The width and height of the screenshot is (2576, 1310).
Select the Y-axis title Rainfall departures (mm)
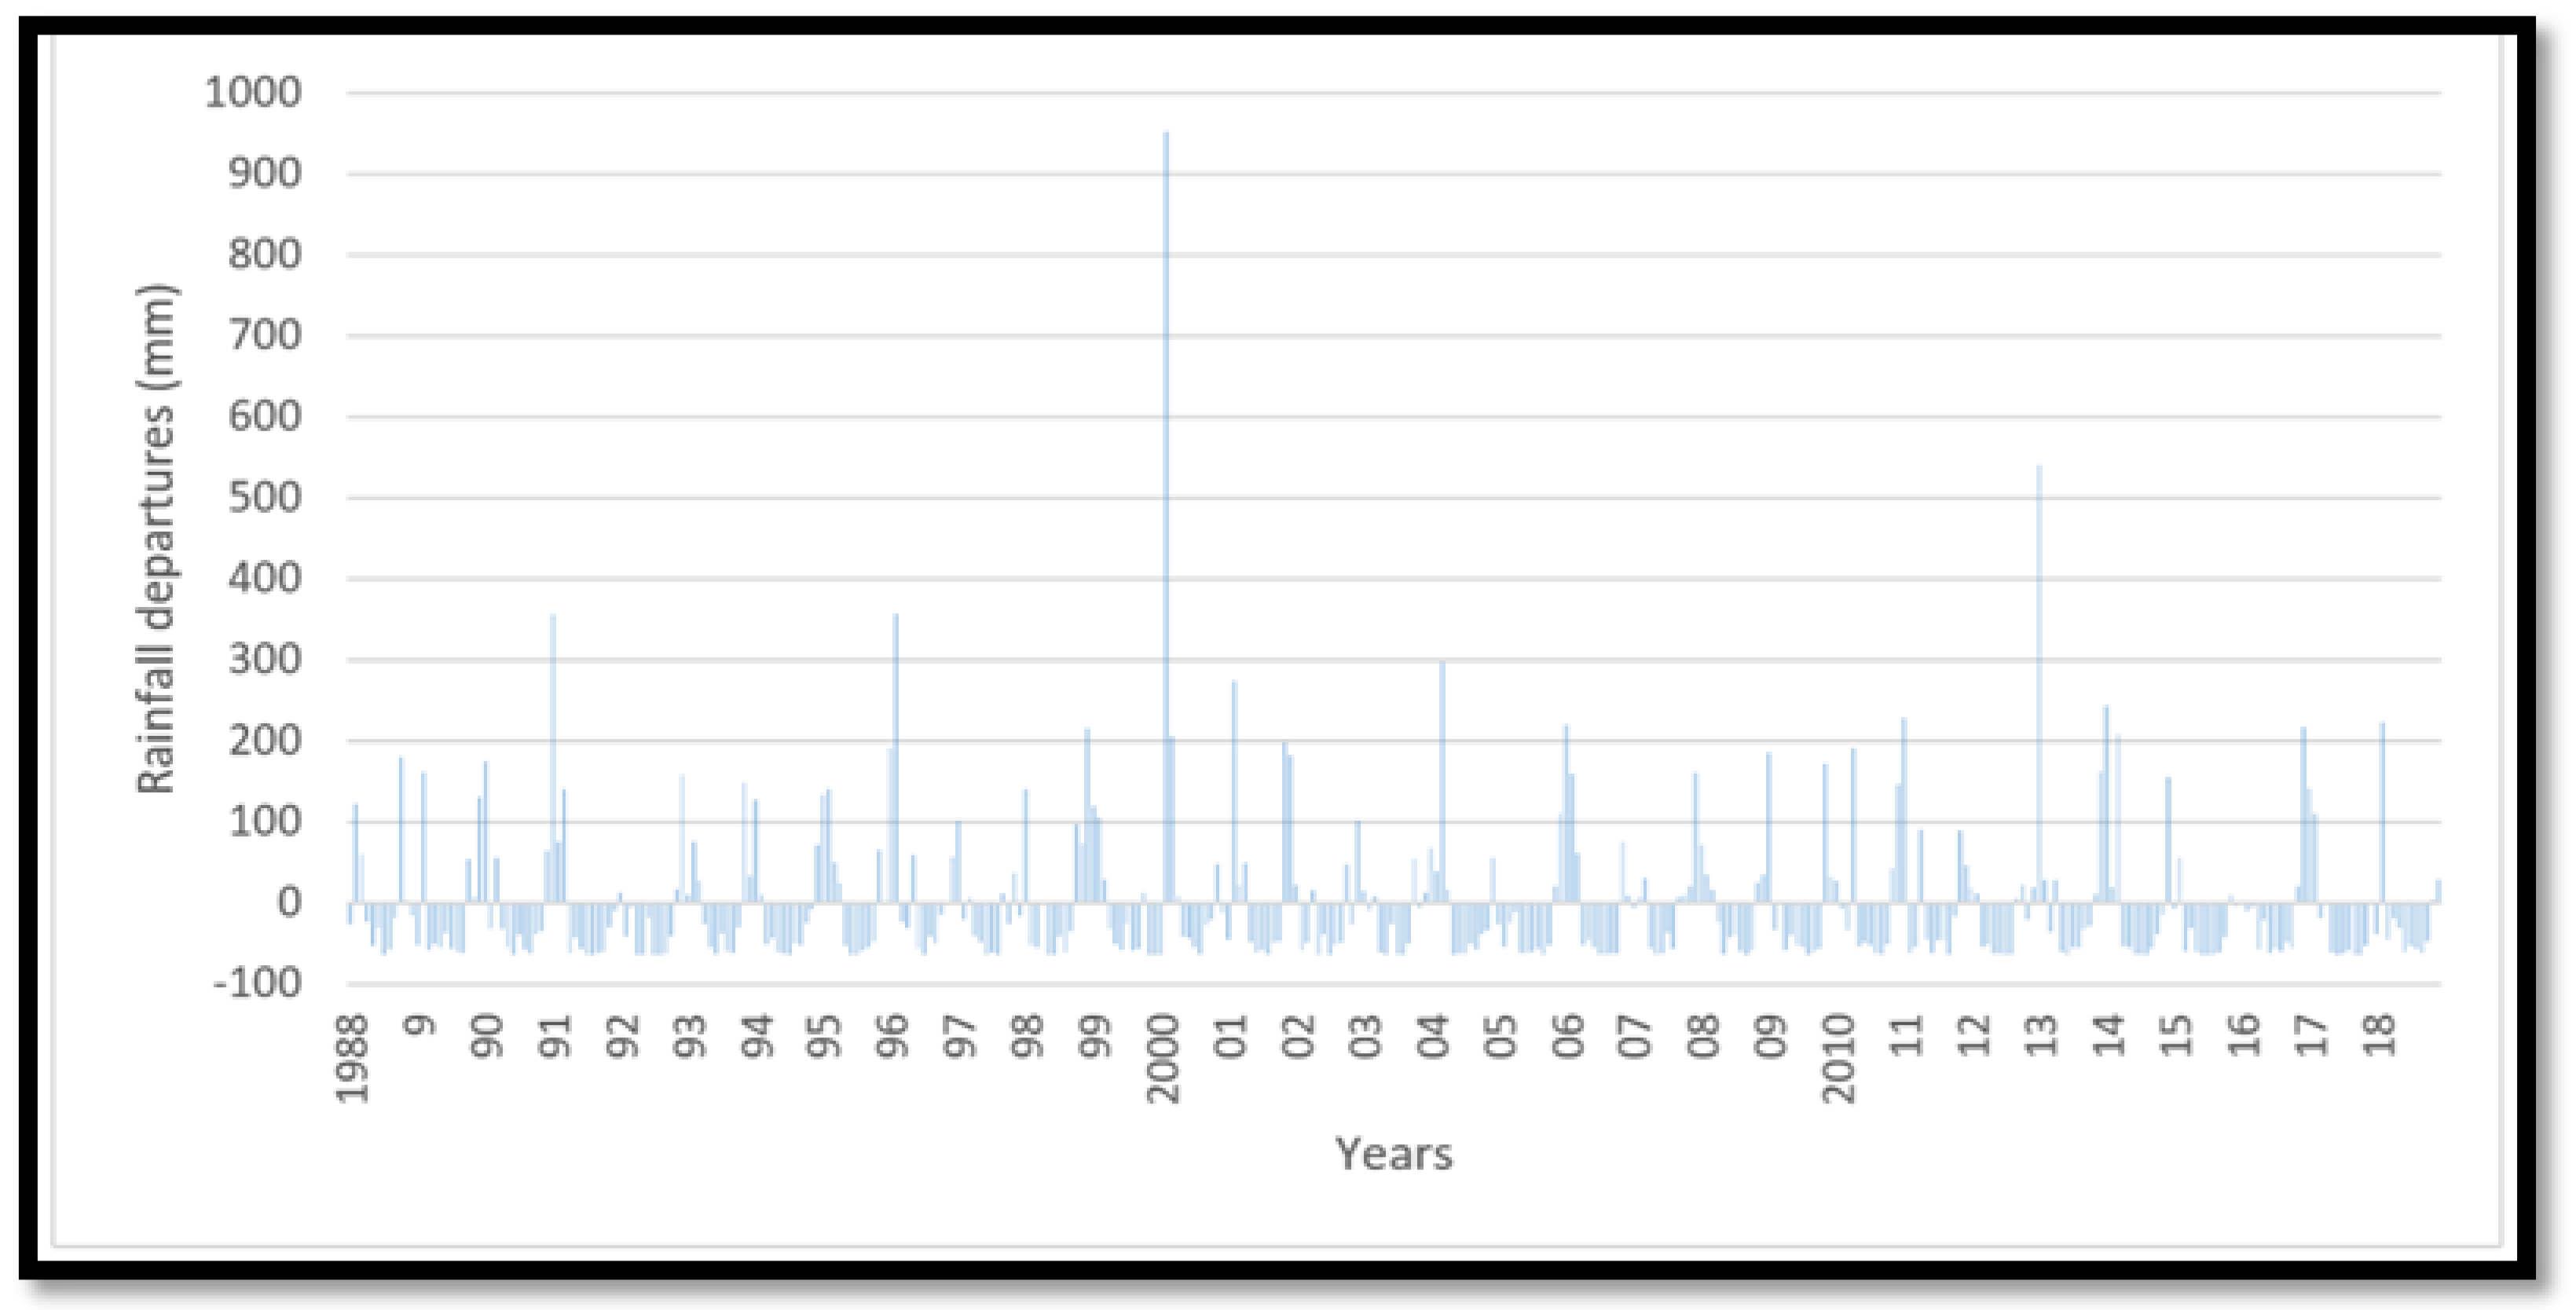(156, 540)
